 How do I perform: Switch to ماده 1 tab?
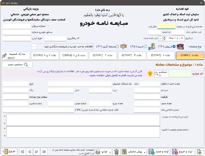190,55
